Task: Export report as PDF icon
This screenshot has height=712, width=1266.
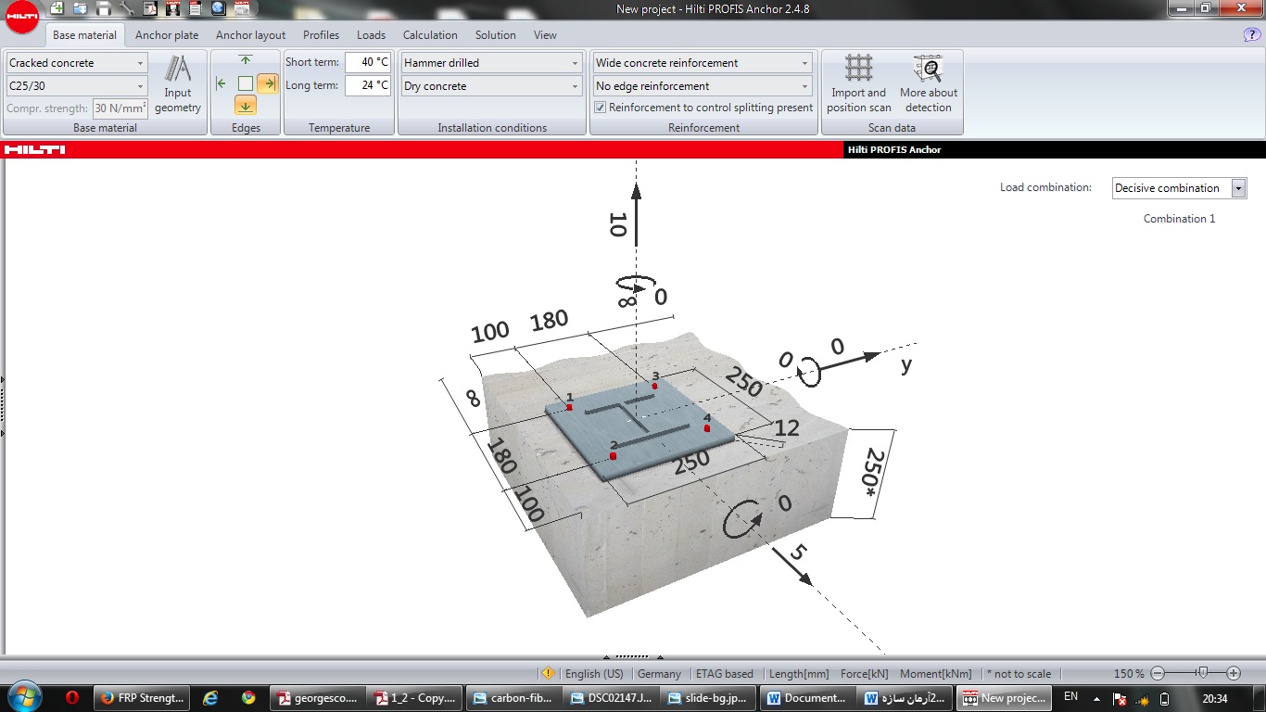Action: coord(150,8)
